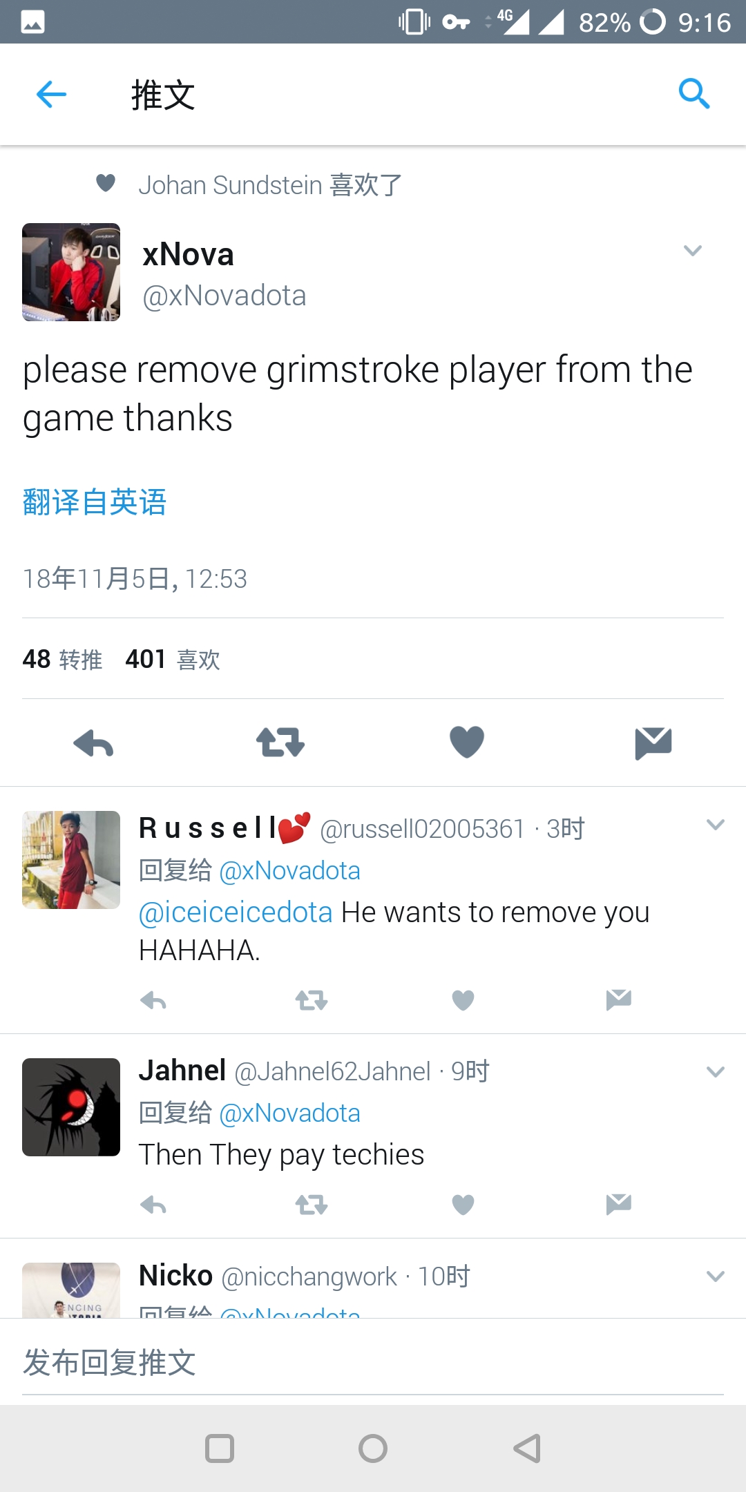The image size is (746, 1492).
Task: Reply to Jahnel's techies comment
Action: coord(153,1205)
